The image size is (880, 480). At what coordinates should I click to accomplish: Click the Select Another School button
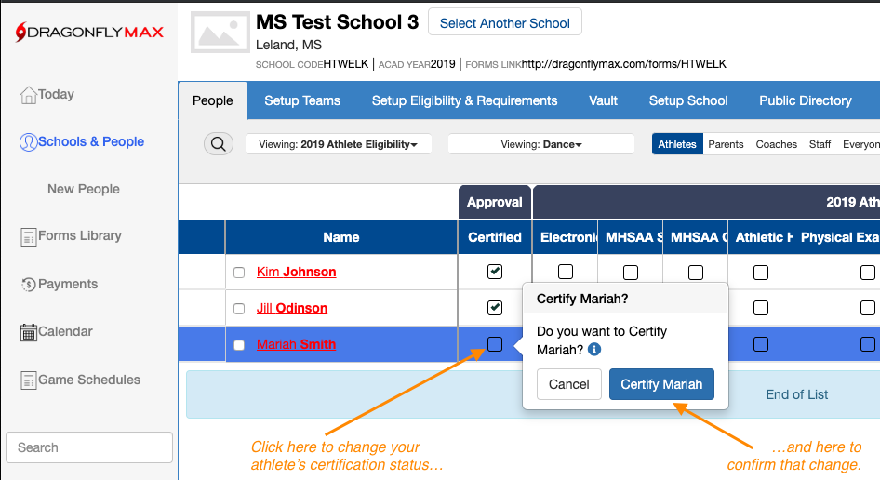pos(504,23)
